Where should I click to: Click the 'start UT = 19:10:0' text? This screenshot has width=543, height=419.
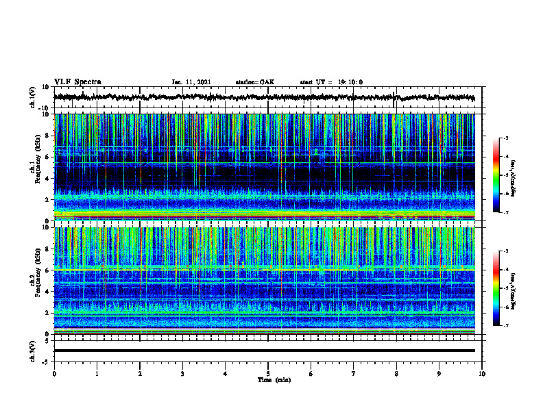331,82
